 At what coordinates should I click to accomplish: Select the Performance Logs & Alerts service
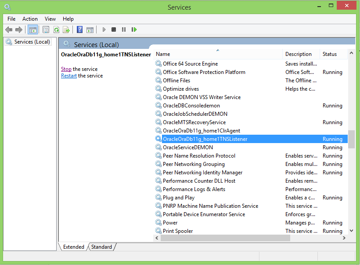[251, 189]
